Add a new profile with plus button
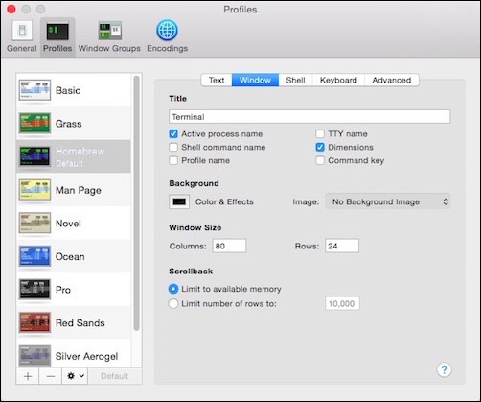Viewport: 481px width, 402px height. (x=28, y=376)
